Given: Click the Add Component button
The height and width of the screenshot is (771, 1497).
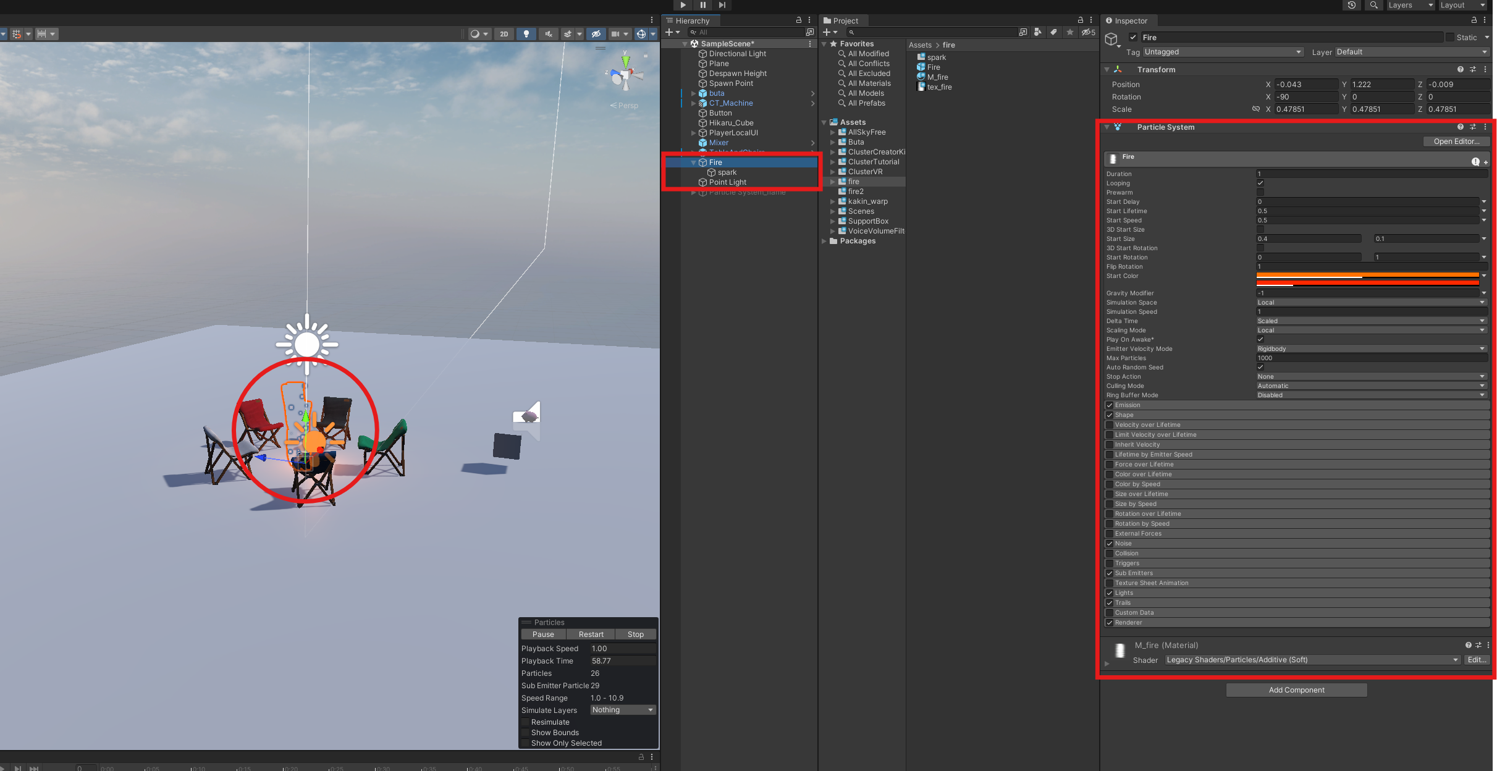Looking at the screenshot, I should [1296, 690].
